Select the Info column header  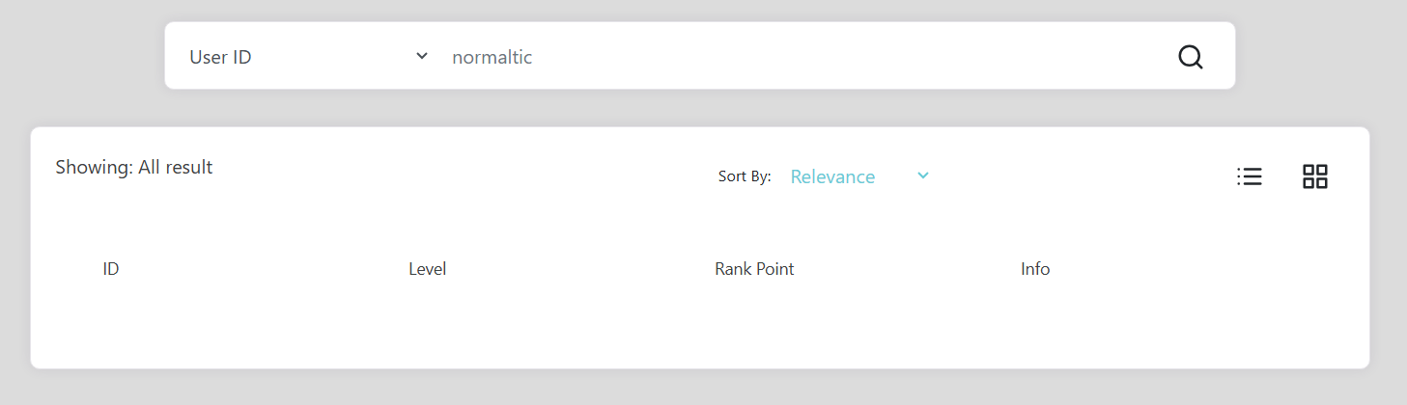pyautogui.click(x=1035, y=269)
